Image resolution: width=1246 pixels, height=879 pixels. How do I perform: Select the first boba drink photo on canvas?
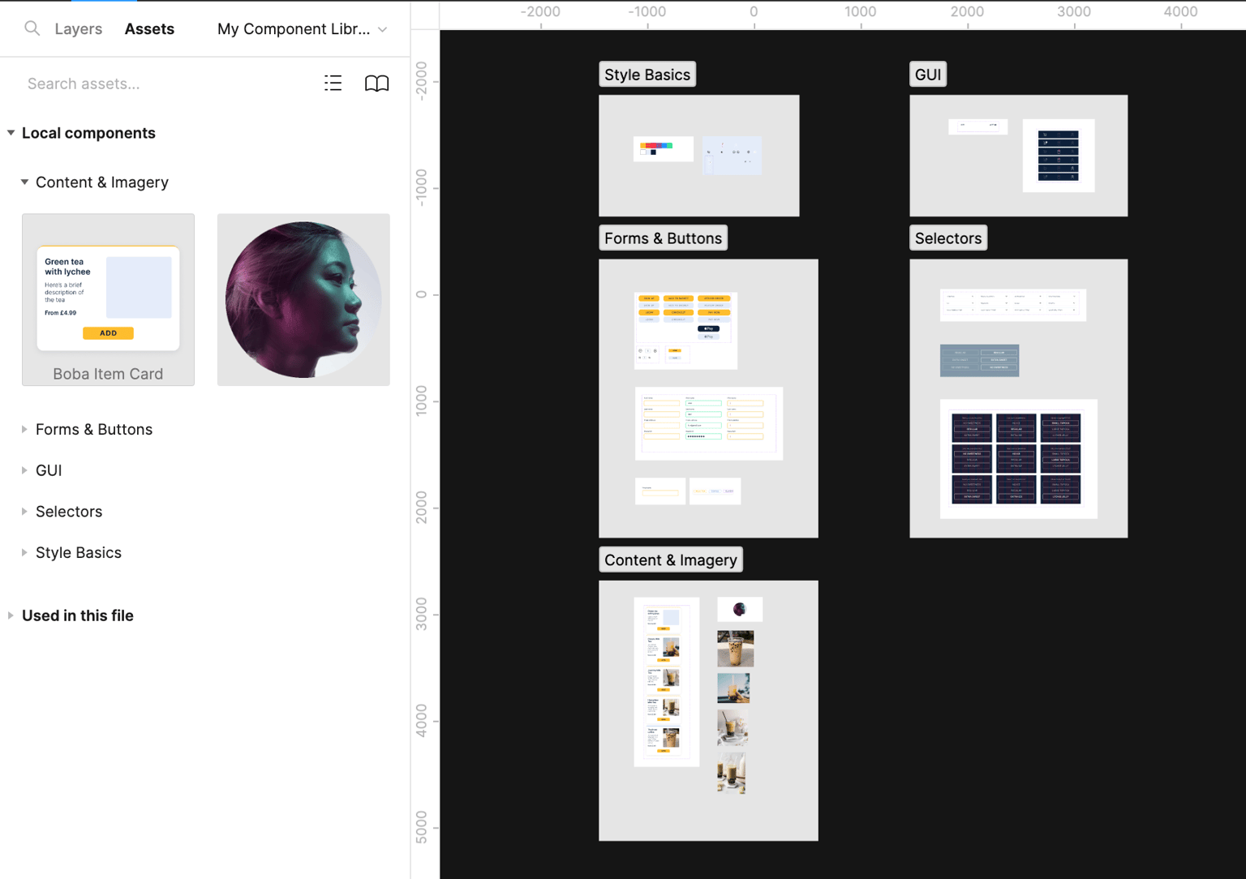pos(736,649)
